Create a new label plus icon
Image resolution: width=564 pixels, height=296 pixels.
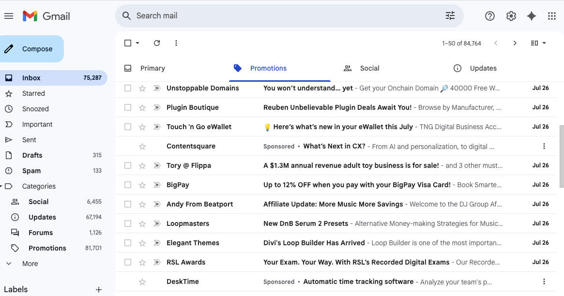click(99, 290)
